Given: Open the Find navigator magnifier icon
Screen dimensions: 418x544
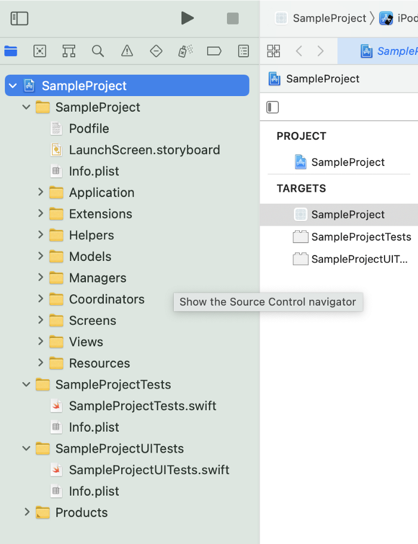Looking at the screenshot, I should [98, 51].
